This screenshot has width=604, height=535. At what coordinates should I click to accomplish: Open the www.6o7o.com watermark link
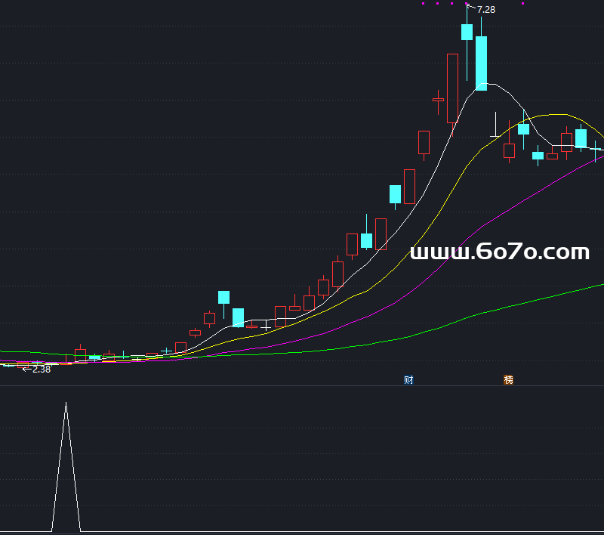click(499, 252)
